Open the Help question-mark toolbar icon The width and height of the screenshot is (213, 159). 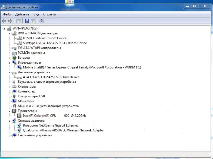click(x=27, y=21)
